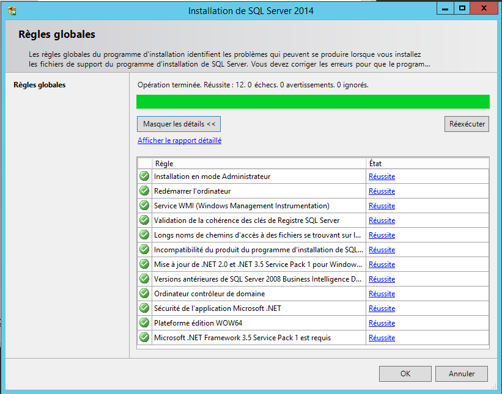Open Réussite link for Installation en mode Administrateur
This screenshot has width=502, height=394.
(382, 177)
